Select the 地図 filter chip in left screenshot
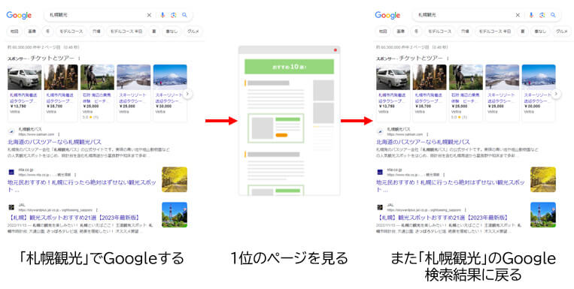The width and height of the screenshot is (574, 289). click(14, 32)
